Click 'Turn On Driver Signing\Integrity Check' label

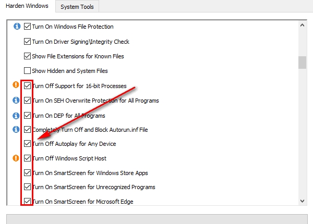pyautogui.click(x=81, y=42)
